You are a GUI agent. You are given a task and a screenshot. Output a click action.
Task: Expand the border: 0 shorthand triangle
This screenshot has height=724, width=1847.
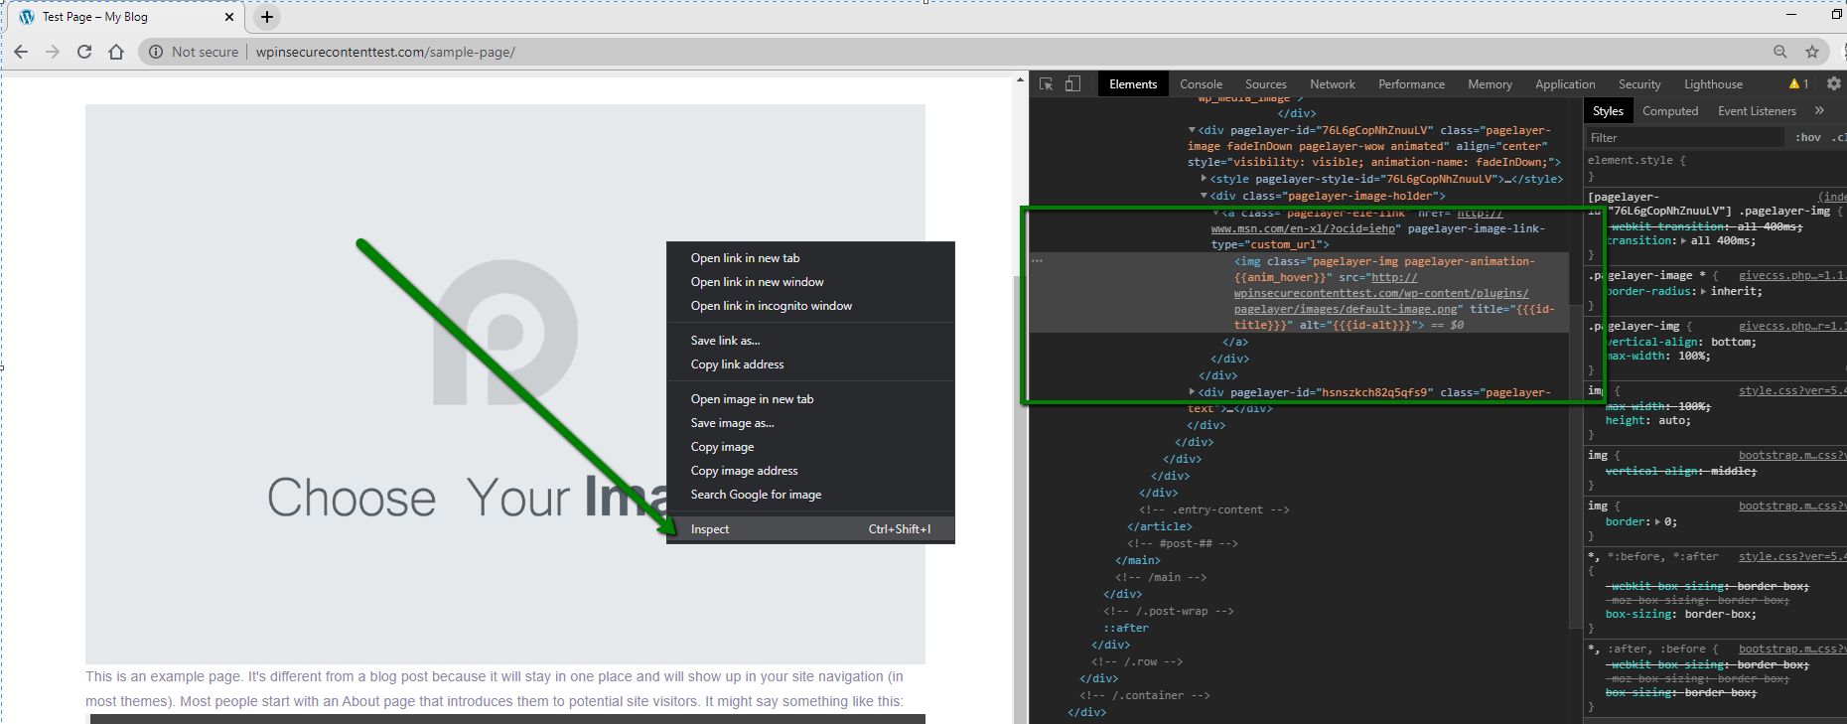1658,522
